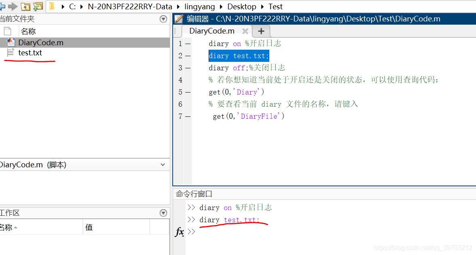Navigate back using the blue back arrow

click(4, 6)
